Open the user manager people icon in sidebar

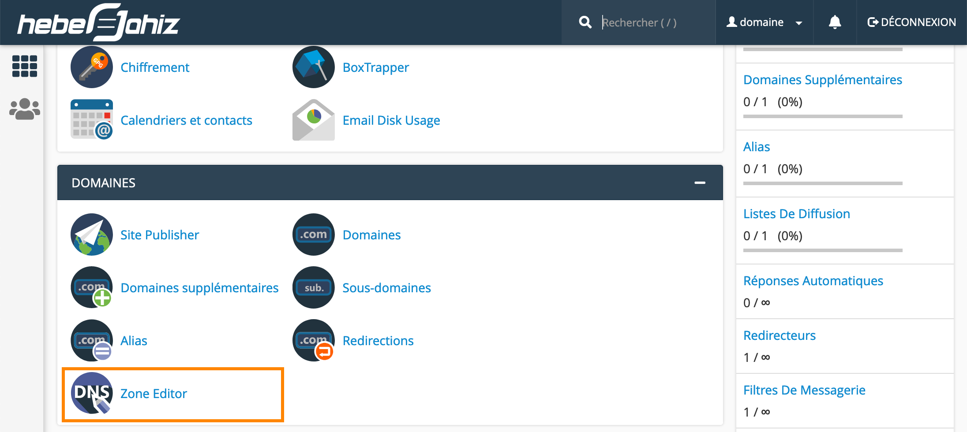[25, 109]
